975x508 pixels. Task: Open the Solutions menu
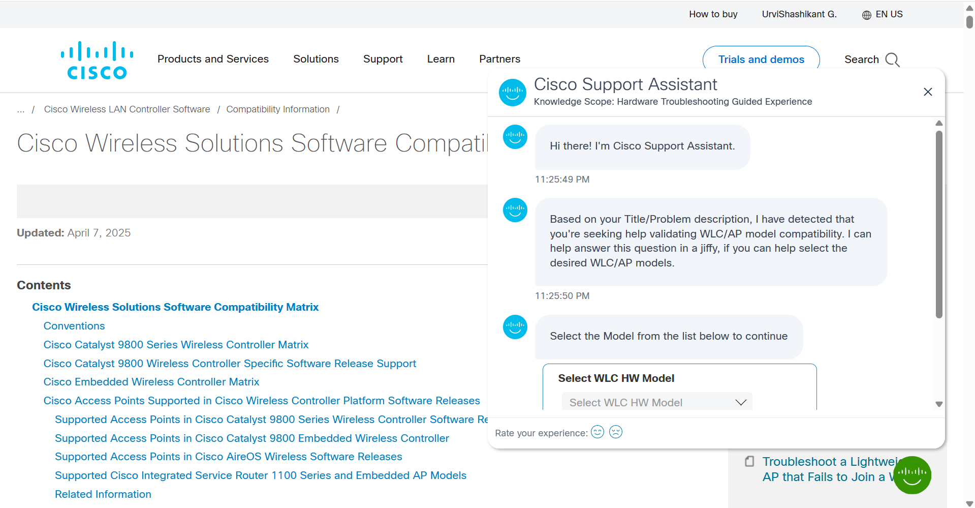(x=316, y=59)
